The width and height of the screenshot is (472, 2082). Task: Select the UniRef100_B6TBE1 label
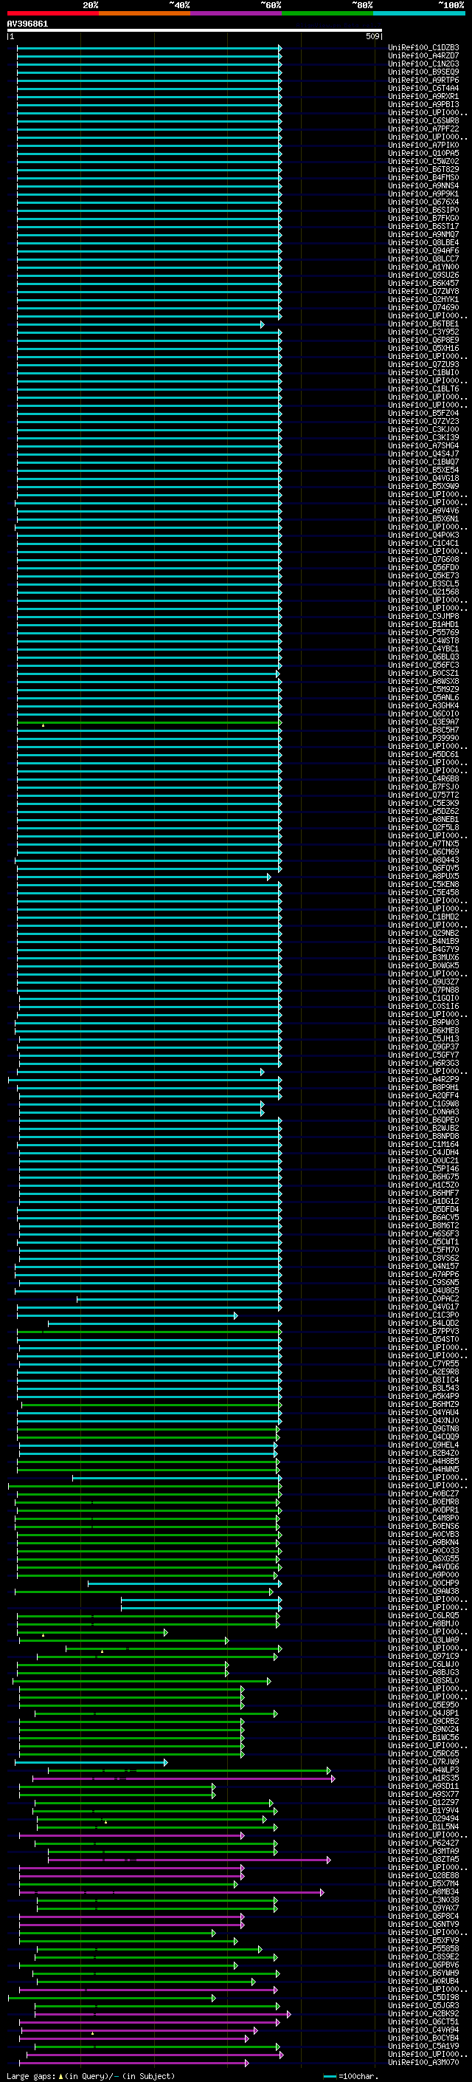click(x=423, y=324)
